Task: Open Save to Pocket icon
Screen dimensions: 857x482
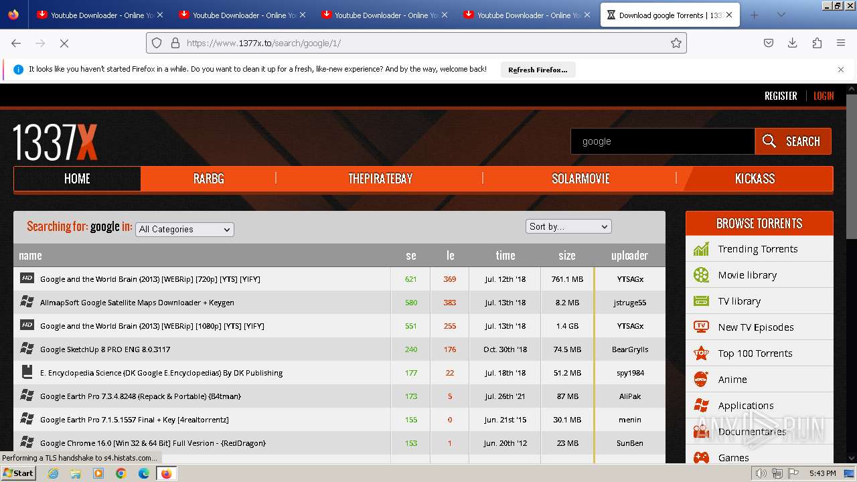Action: pyautogui.click(x=769, y=43)
